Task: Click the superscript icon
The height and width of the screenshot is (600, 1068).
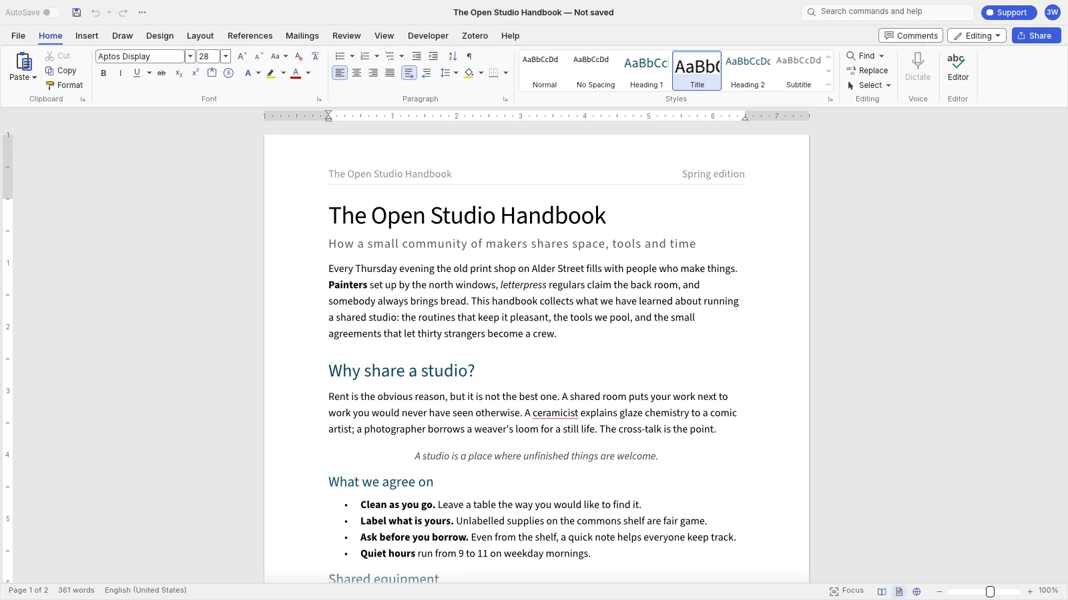Action: coord(195,73)
